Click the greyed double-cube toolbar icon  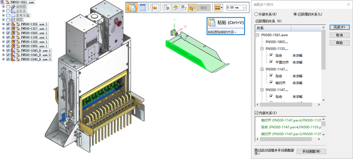pyautogui.click(x=167, y=7)
